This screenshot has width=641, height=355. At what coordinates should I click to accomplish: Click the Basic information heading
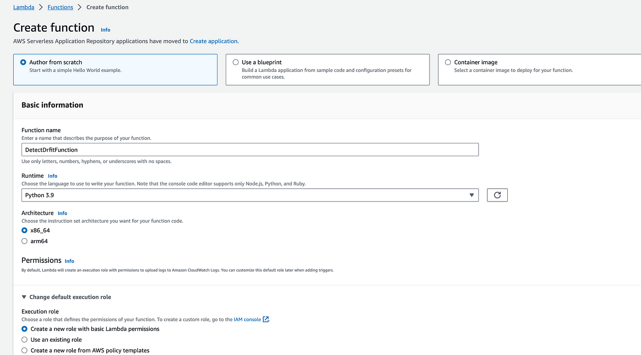point(53,105)
